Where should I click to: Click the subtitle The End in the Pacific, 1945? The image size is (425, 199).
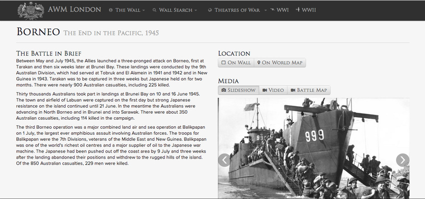click(111, 33)
